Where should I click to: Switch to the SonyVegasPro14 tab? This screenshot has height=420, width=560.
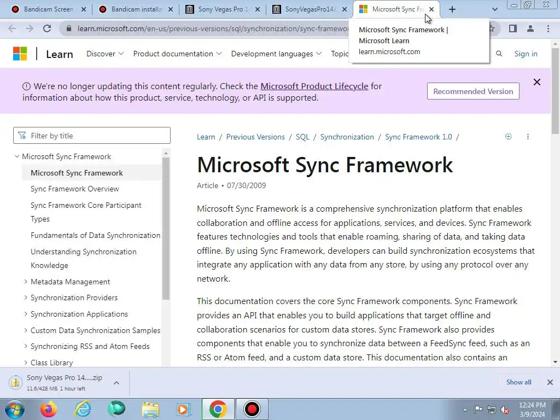(x=309, y=9)
